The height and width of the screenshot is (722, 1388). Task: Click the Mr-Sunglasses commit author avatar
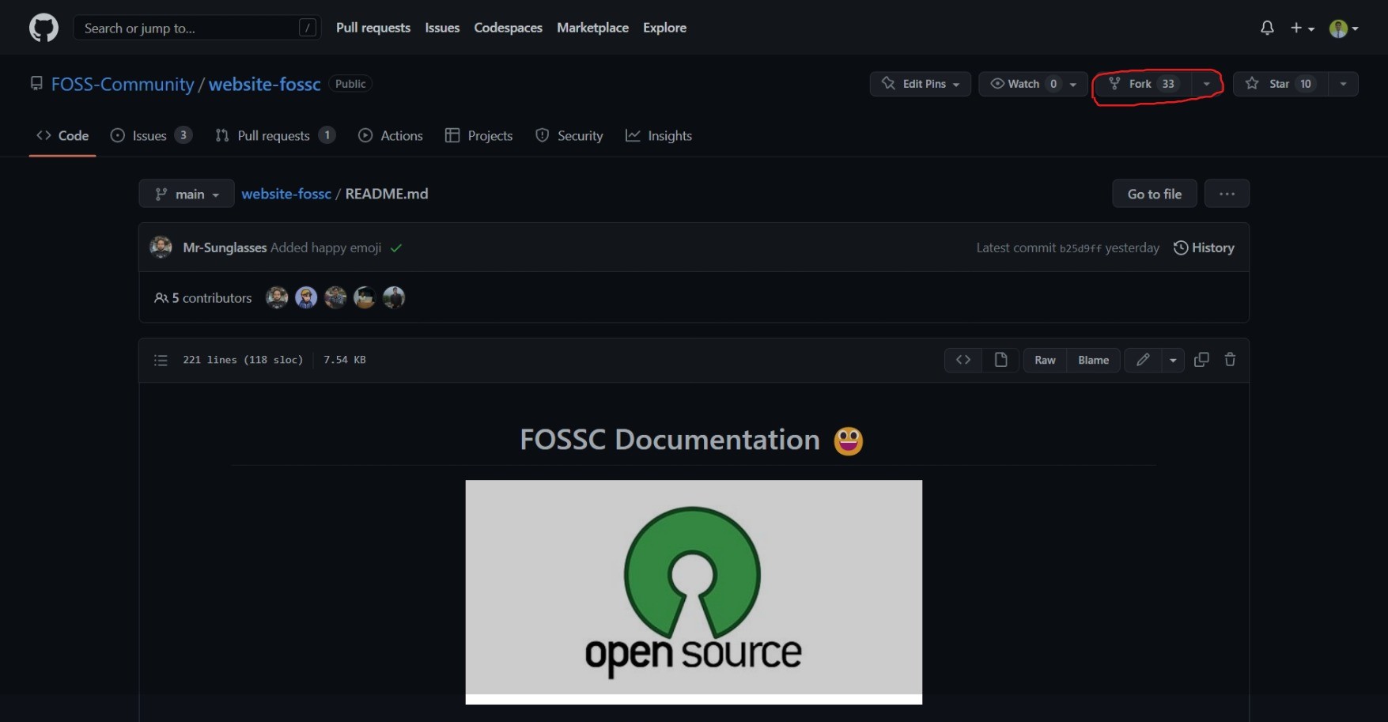[161, 248]
